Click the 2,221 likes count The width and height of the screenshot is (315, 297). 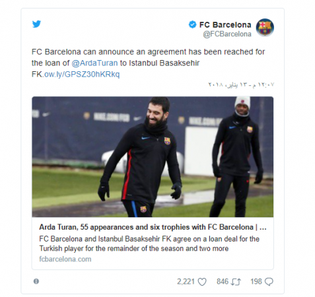point(186,282)
